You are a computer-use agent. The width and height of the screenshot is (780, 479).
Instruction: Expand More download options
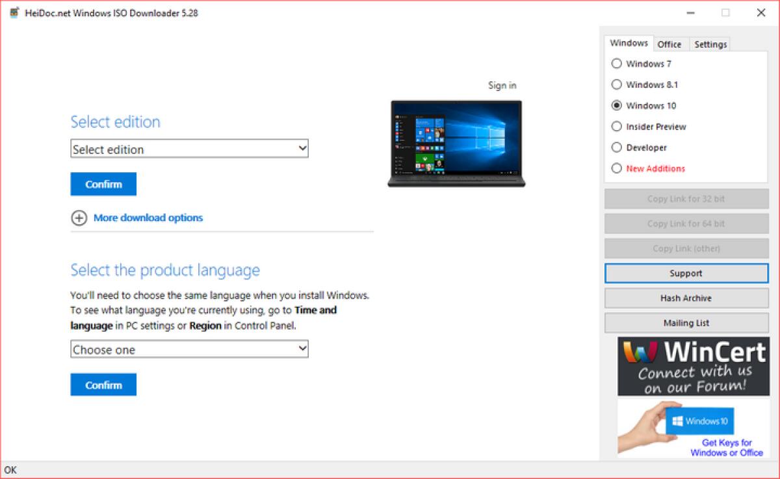[148, 218]
